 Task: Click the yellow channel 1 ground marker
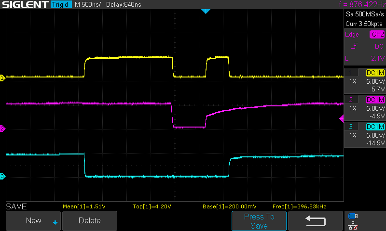[2, 78]
